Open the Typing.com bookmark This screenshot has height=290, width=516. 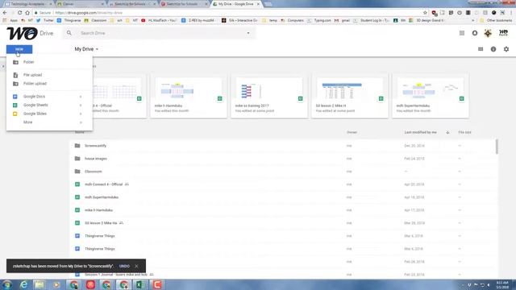319,20
